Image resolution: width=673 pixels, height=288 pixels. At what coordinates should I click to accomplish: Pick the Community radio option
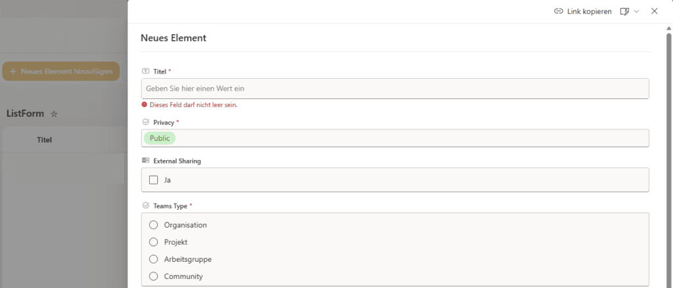point(153,276)
